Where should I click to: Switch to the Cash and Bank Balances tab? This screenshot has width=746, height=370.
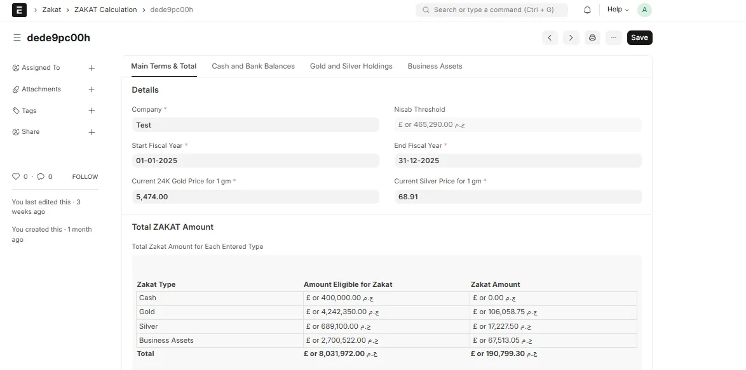pos(253,65)
